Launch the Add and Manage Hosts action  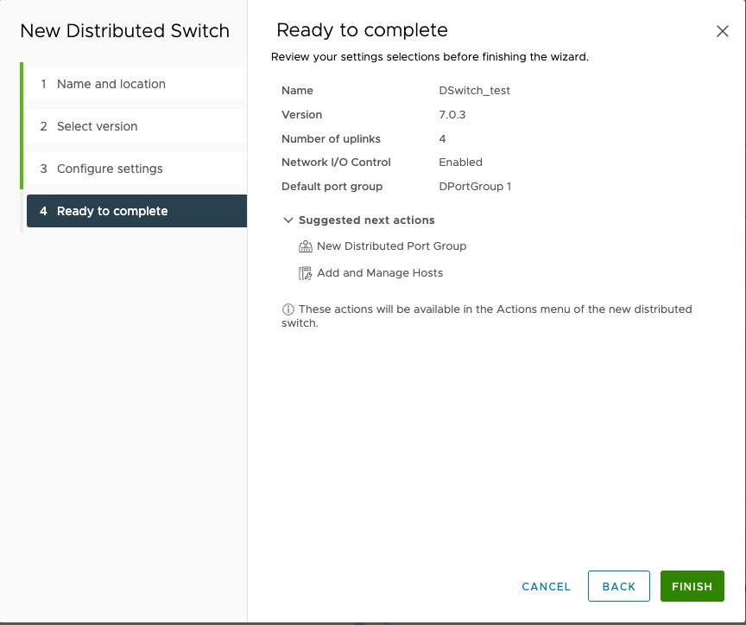(x=381, y=272)
